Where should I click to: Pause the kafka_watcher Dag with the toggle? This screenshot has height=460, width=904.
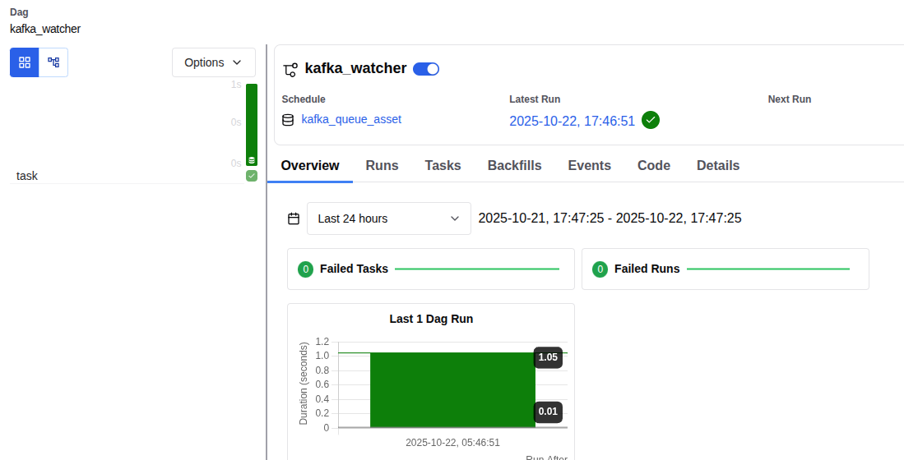click(426, 69)
